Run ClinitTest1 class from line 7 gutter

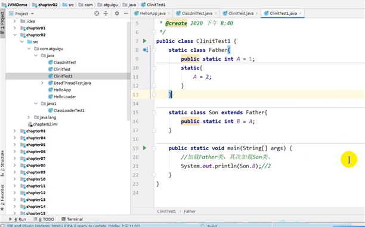pos(144,41)
